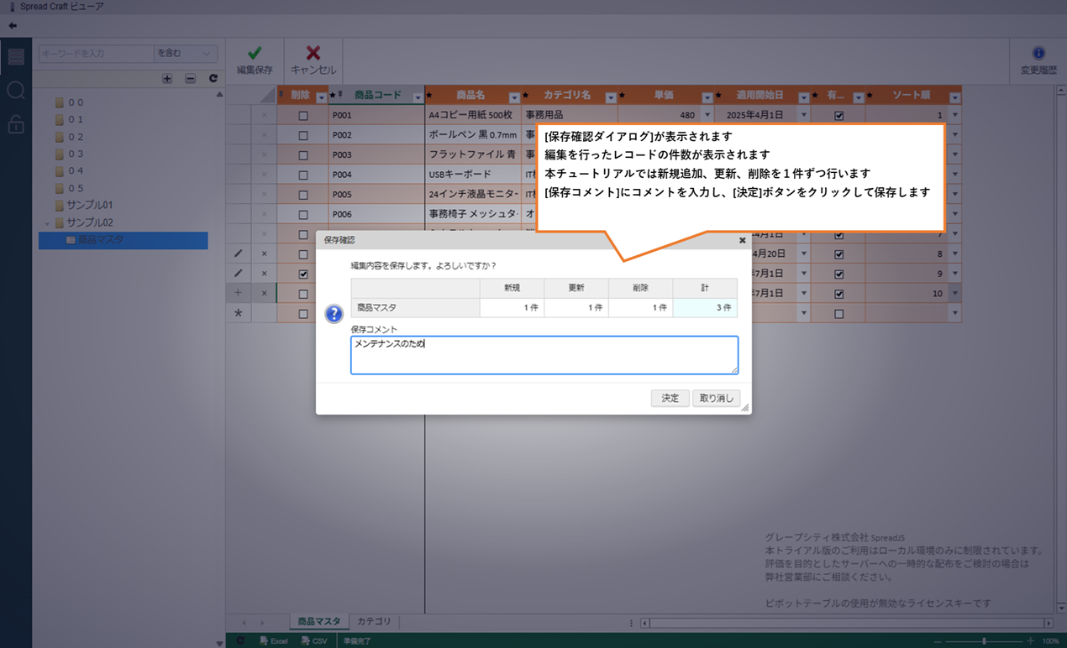1067x648 pixels.
Task: Click the expand-all plus icon above tree
Action: point(166,78)
